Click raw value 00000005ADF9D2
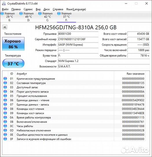This screenshot has width=152, height=157. tap(133, 100)
